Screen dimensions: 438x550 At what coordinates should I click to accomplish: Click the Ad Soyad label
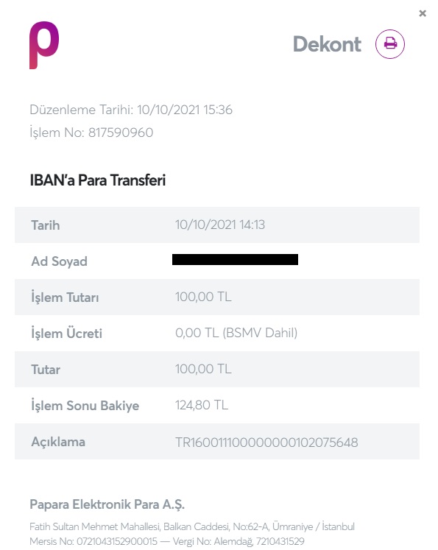point(60,261)
